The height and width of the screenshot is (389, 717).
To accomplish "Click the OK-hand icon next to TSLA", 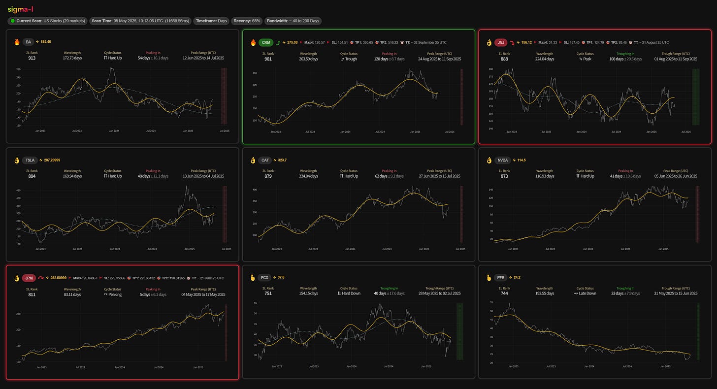I will (17, 160).
